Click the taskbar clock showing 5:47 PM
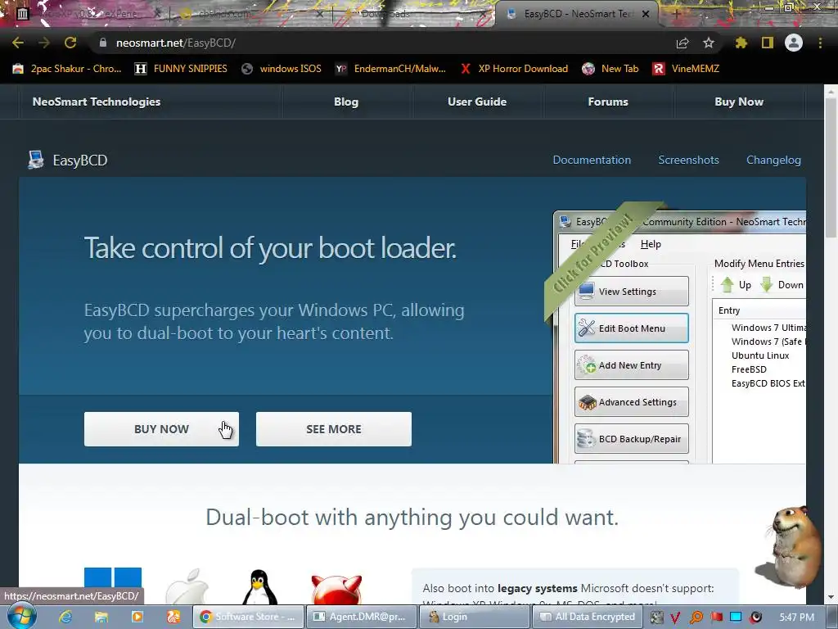Viewport: 838px width, 629px height. pos(797,618)
